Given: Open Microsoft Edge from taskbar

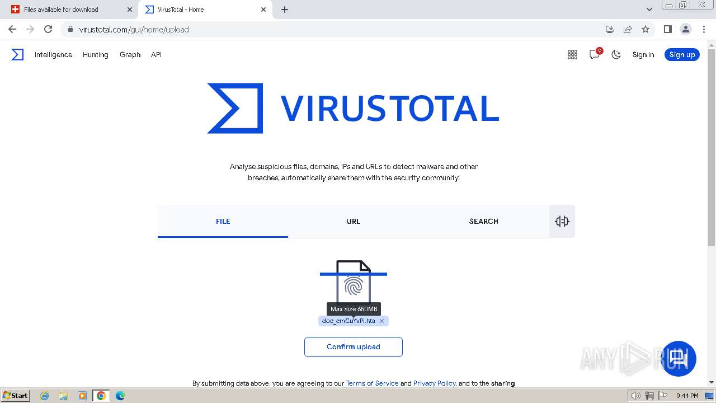Looking at the screenshot, I should (x=120, y=396).
